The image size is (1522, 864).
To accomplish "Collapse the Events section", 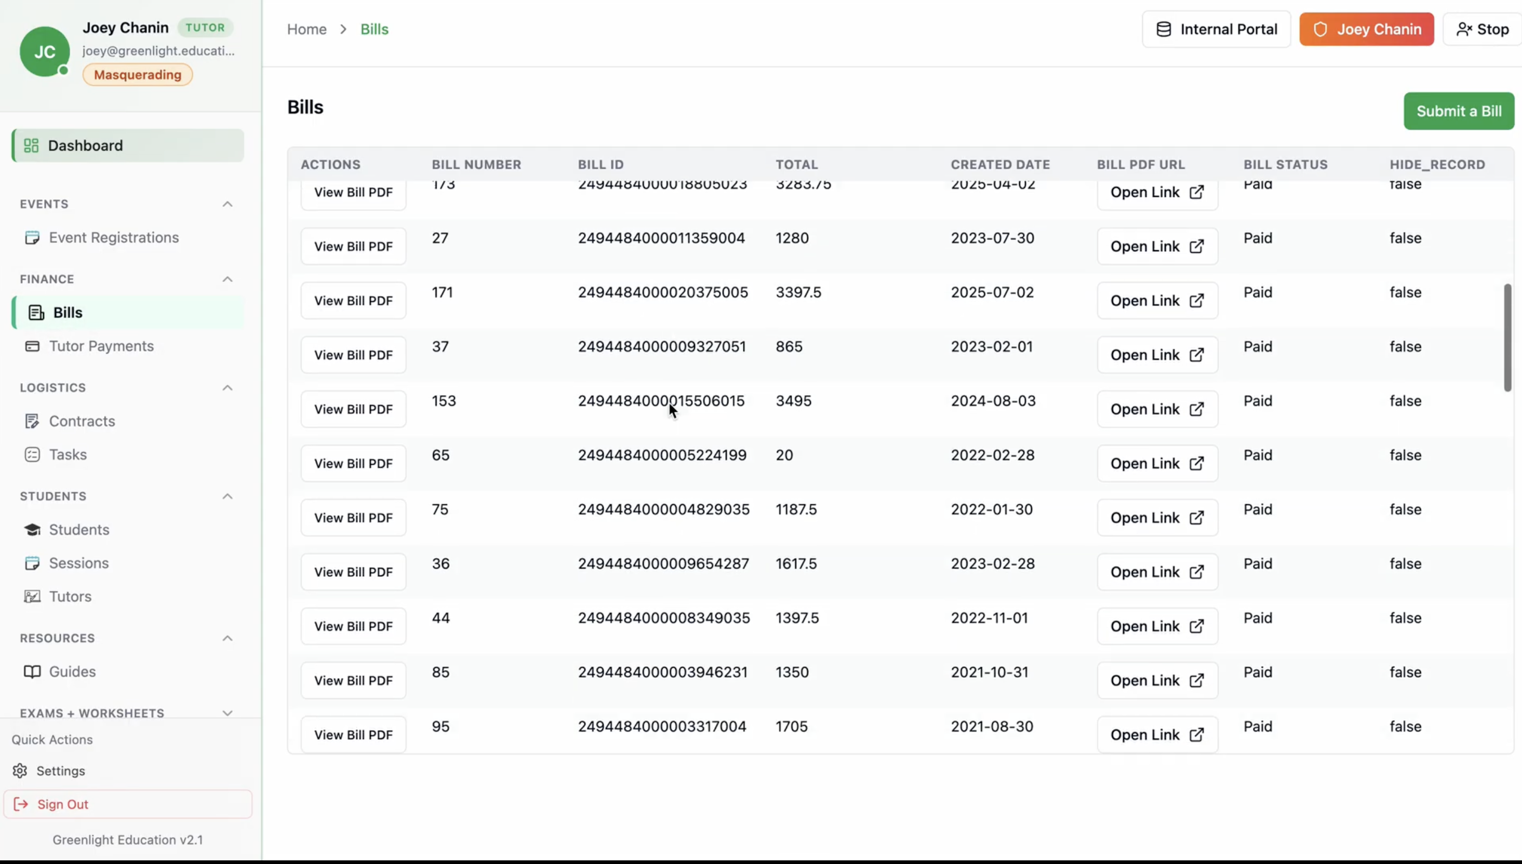I will pos(228,204).
